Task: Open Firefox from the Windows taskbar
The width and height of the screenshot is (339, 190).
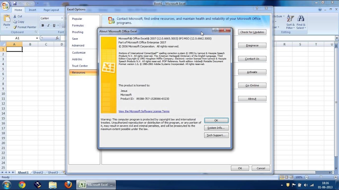Action: click(x=68, y=185)
